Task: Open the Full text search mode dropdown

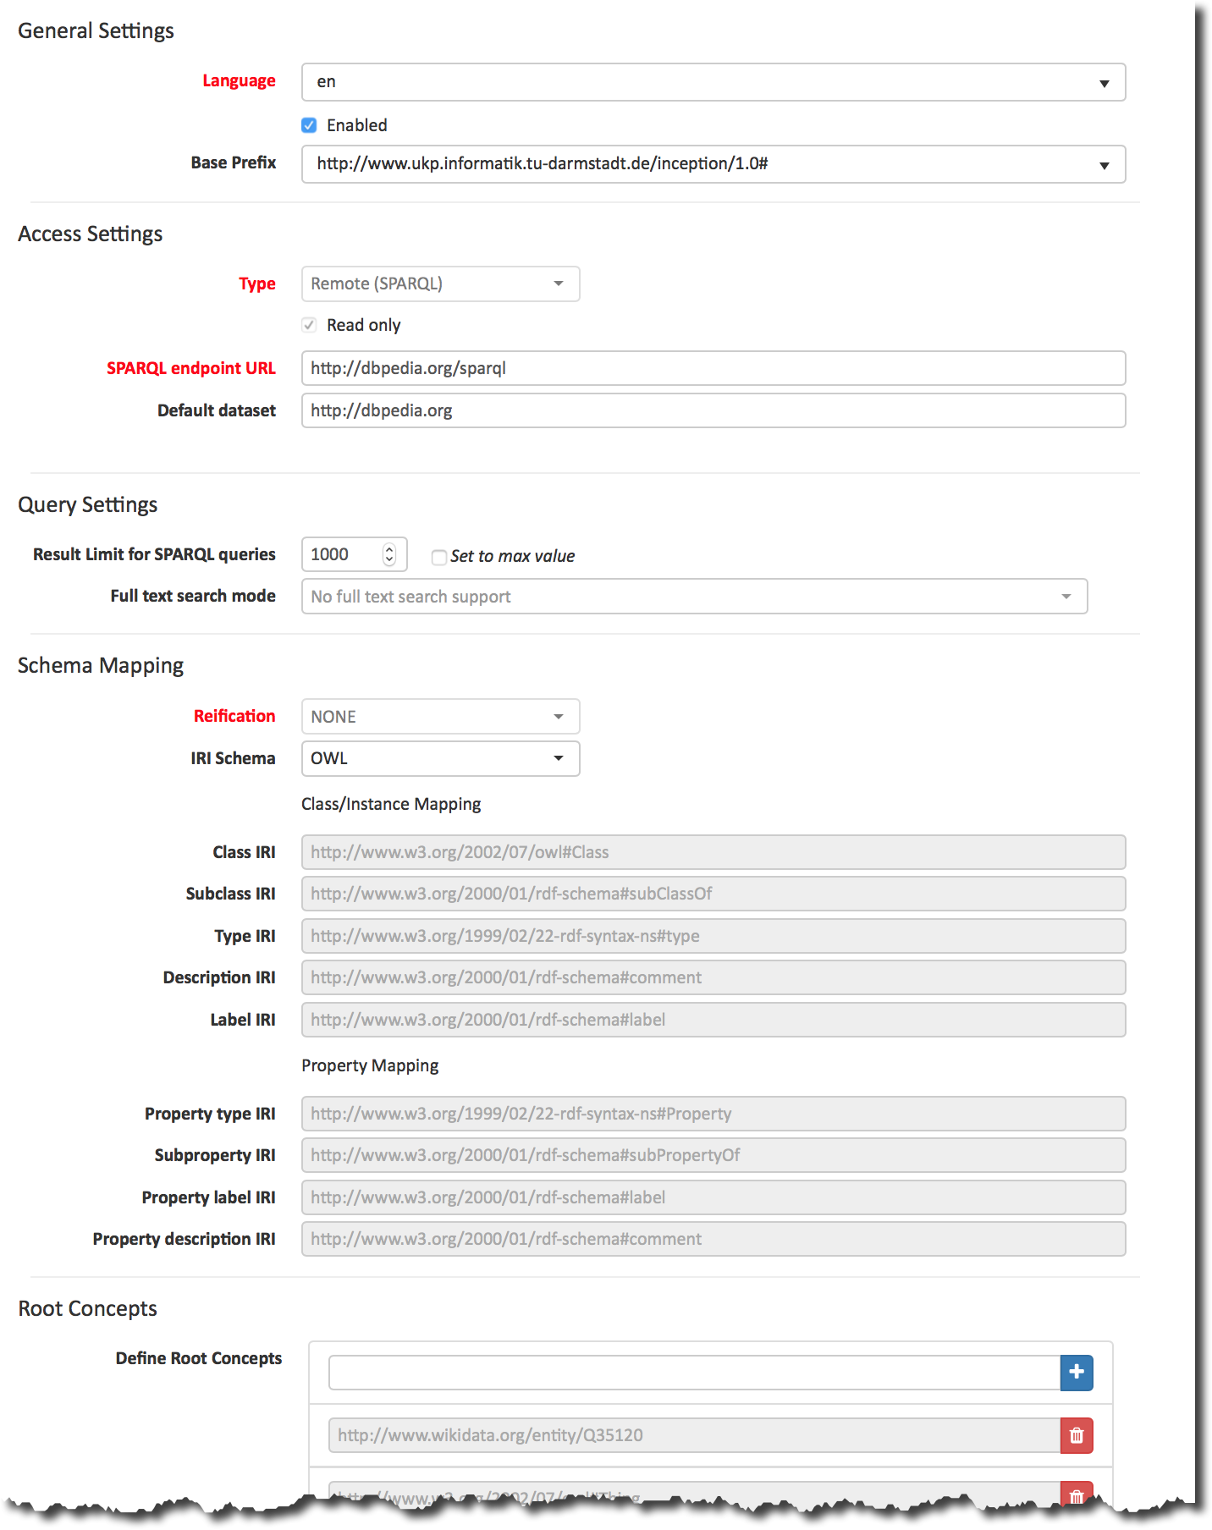Action: point(694,597)
